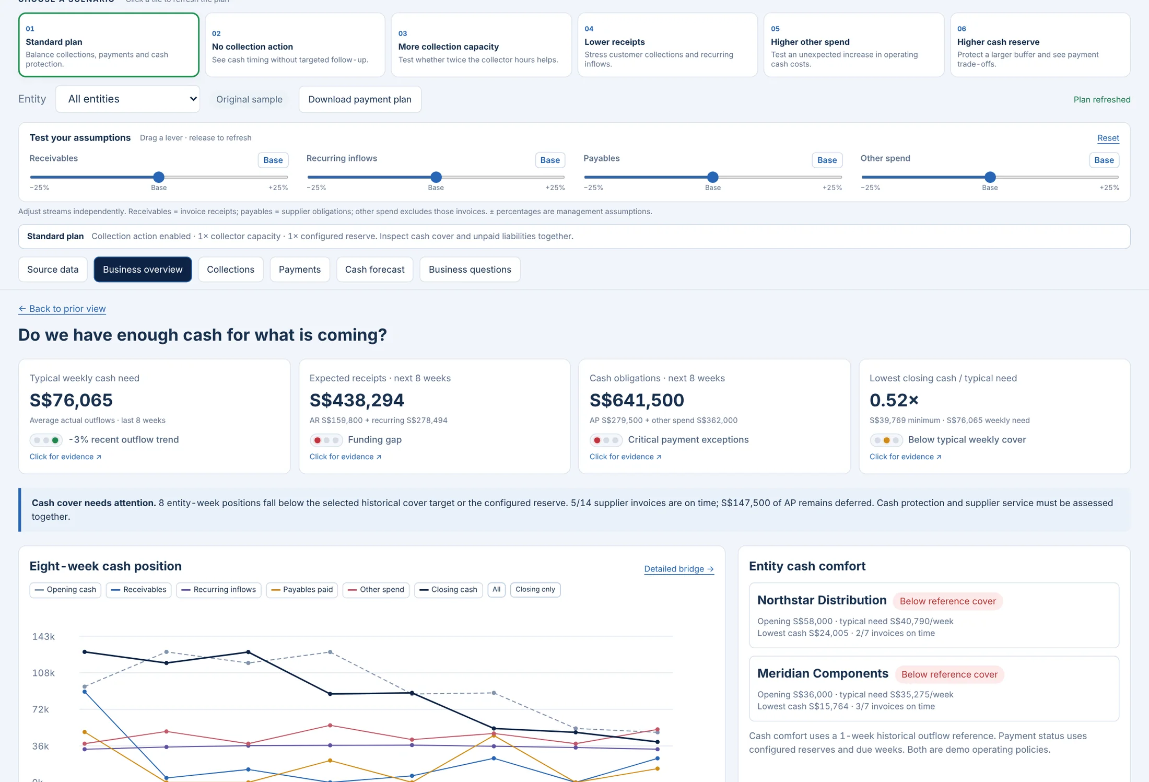This screenshot has width=1149, height=782.
Task: Open evidence for Expected receipts card
Action: click(345, 457)
